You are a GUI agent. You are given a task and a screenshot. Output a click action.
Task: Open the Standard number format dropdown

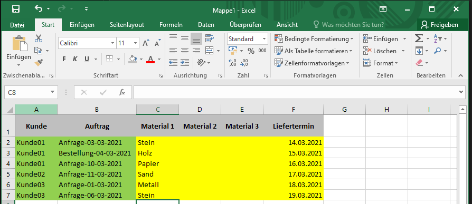point(264,39)
